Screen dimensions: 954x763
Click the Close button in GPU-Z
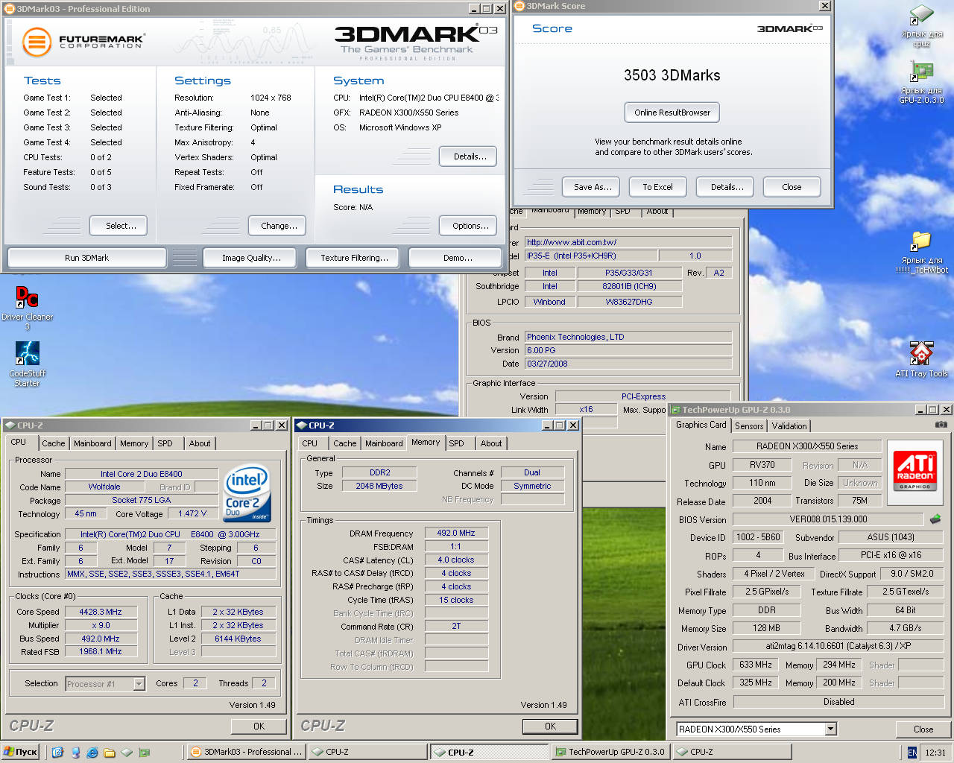coord(923,729)
